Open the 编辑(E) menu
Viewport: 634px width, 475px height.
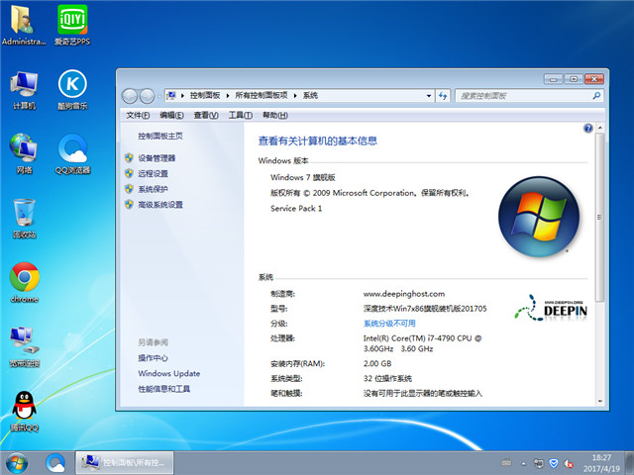(x=171, y=116)
